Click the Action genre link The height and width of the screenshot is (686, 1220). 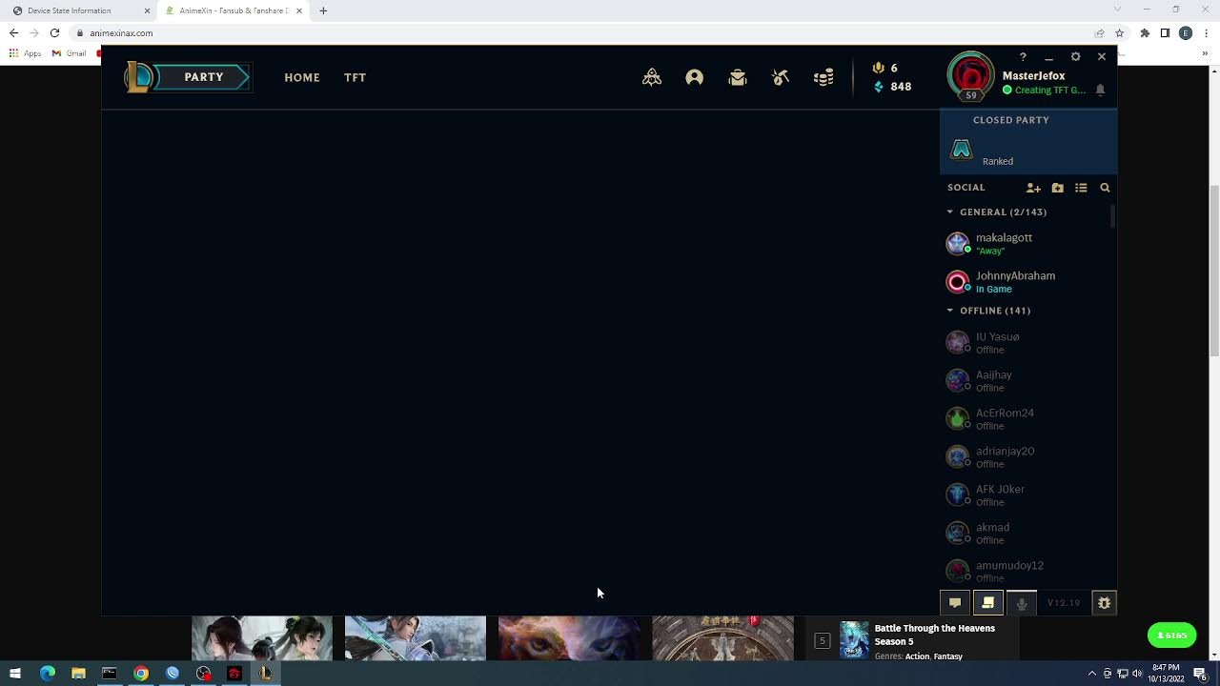(x=917, y=656)
